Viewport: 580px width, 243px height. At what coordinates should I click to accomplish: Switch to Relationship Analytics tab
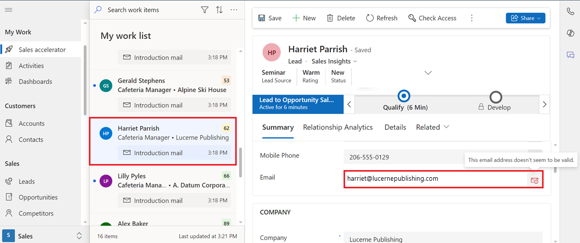pyautogui.click(x=338, y=127)
